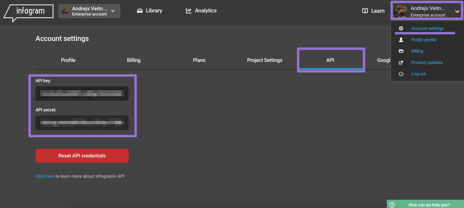Select the Plans tab
This screenshot has height=208, width=464.
tap(199, 60)
